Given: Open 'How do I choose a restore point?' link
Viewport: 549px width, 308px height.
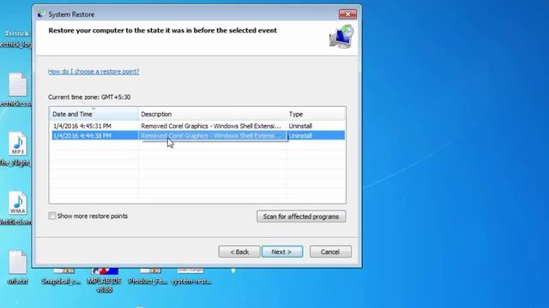Looking at the screenshot, I should [94, 71].
